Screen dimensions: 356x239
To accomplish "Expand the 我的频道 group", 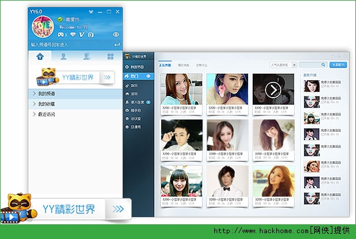I will 75,94.
